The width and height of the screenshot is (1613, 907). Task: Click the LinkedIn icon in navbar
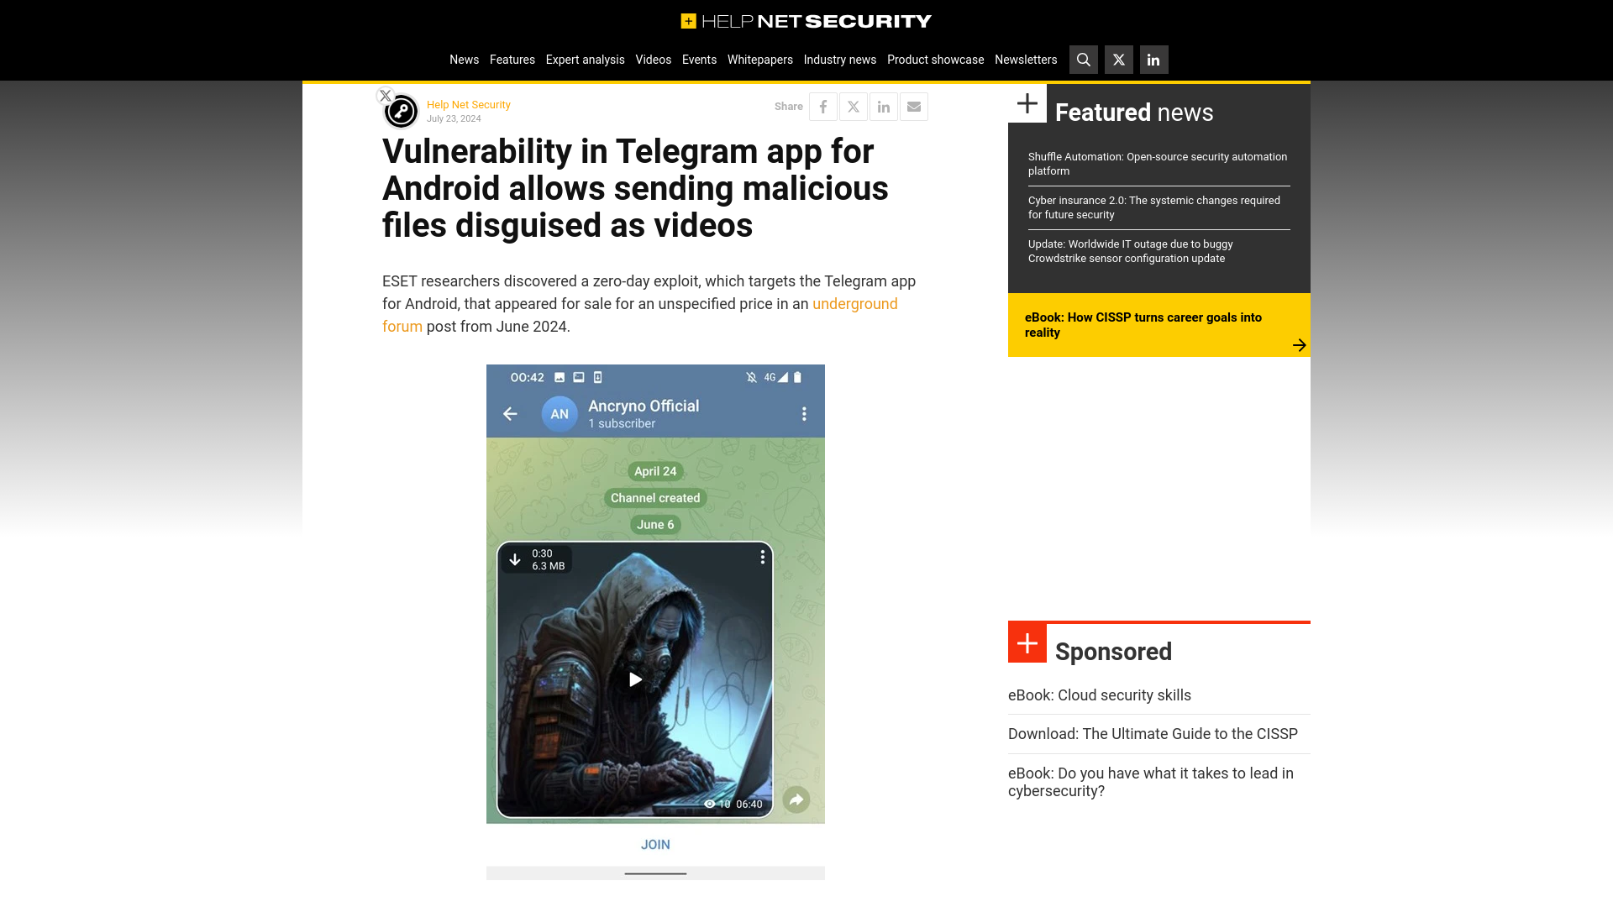1153,60
